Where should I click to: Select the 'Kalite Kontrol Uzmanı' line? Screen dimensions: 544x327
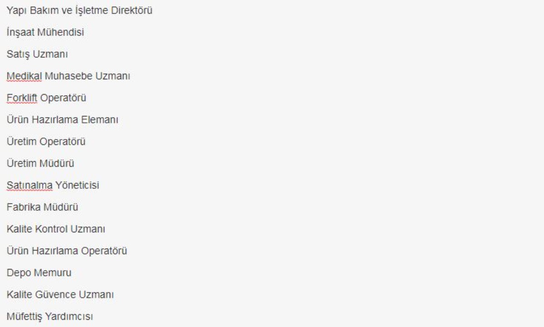(x=56, y=229)
